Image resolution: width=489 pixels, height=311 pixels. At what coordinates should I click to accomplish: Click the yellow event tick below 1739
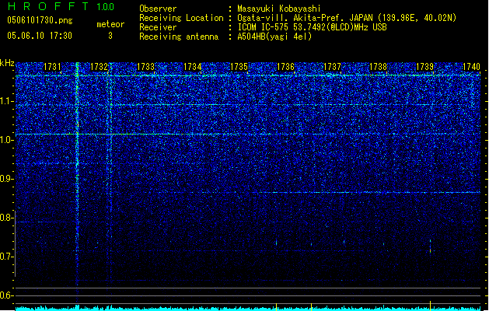431,306
